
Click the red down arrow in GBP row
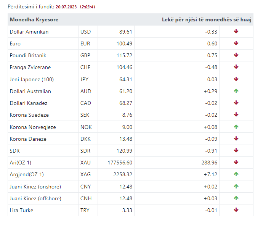[x=236, y=55]
